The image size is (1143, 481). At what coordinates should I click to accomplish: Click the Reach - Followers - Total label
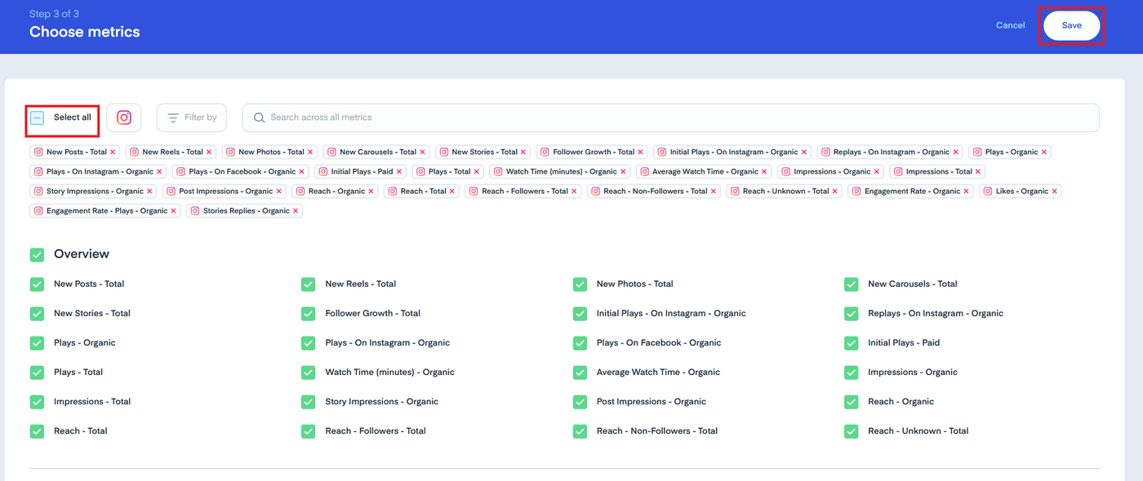[x=376, y=431]
